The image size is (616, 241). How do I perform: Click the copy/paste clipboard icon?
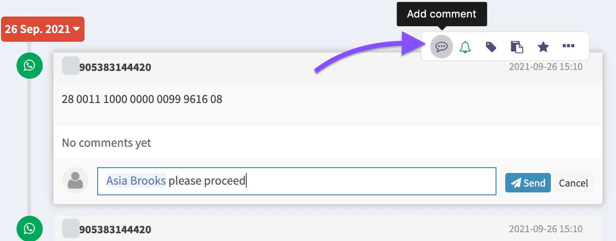517,47
